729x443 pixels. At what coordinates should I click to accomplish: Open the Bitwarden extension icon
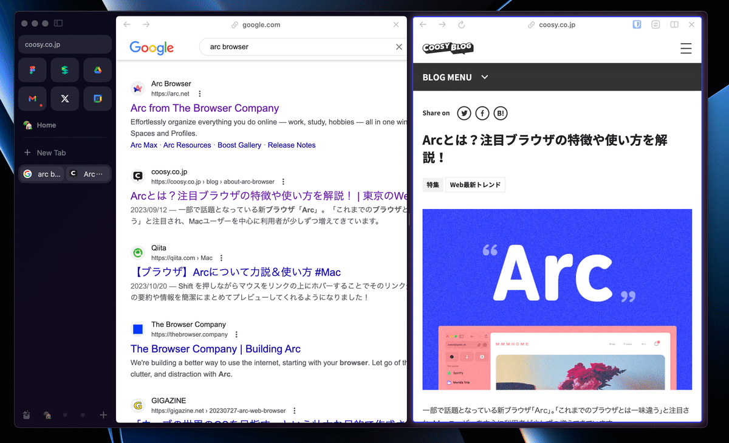click(x=637, y=25)
